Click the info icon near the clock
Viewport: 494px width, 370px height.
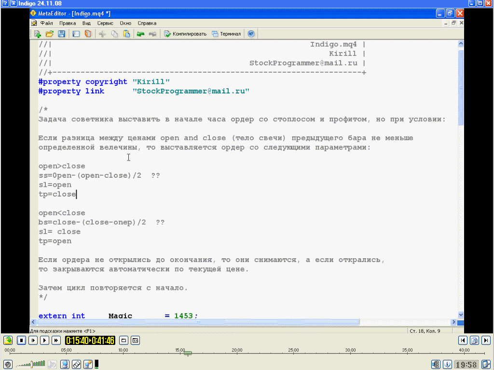click(x=447, y=364)
